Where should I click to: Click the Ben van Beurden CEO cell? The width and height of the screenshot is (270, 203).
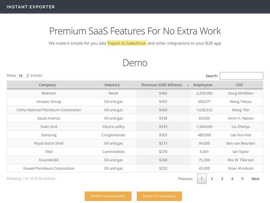[241, 143]
